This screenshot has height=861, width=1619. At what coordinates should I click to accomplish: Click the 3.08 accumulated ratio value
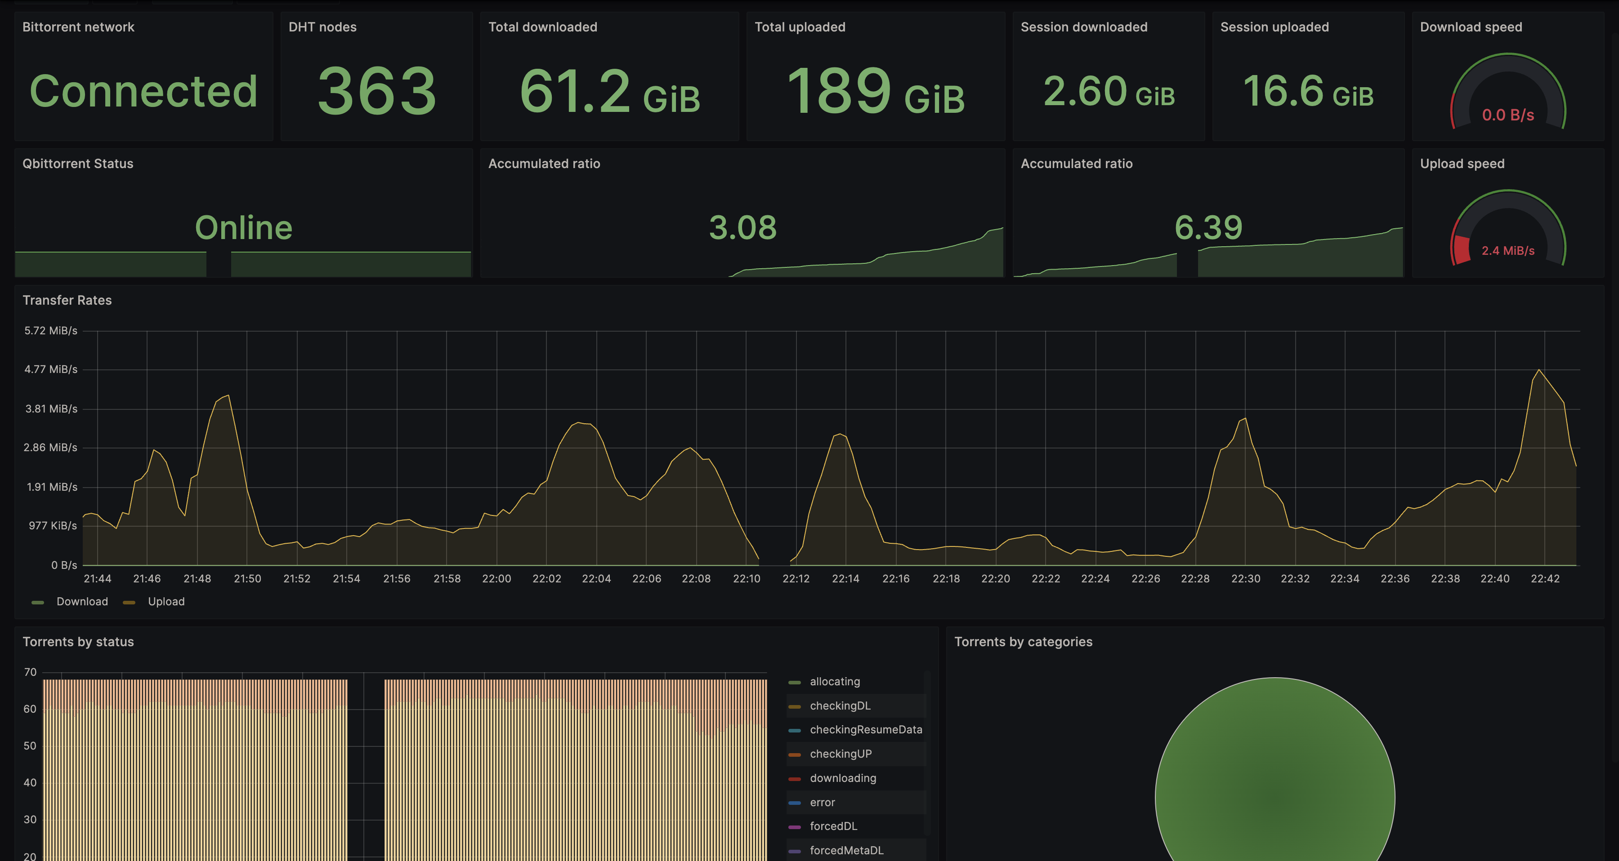pos(742,227)
